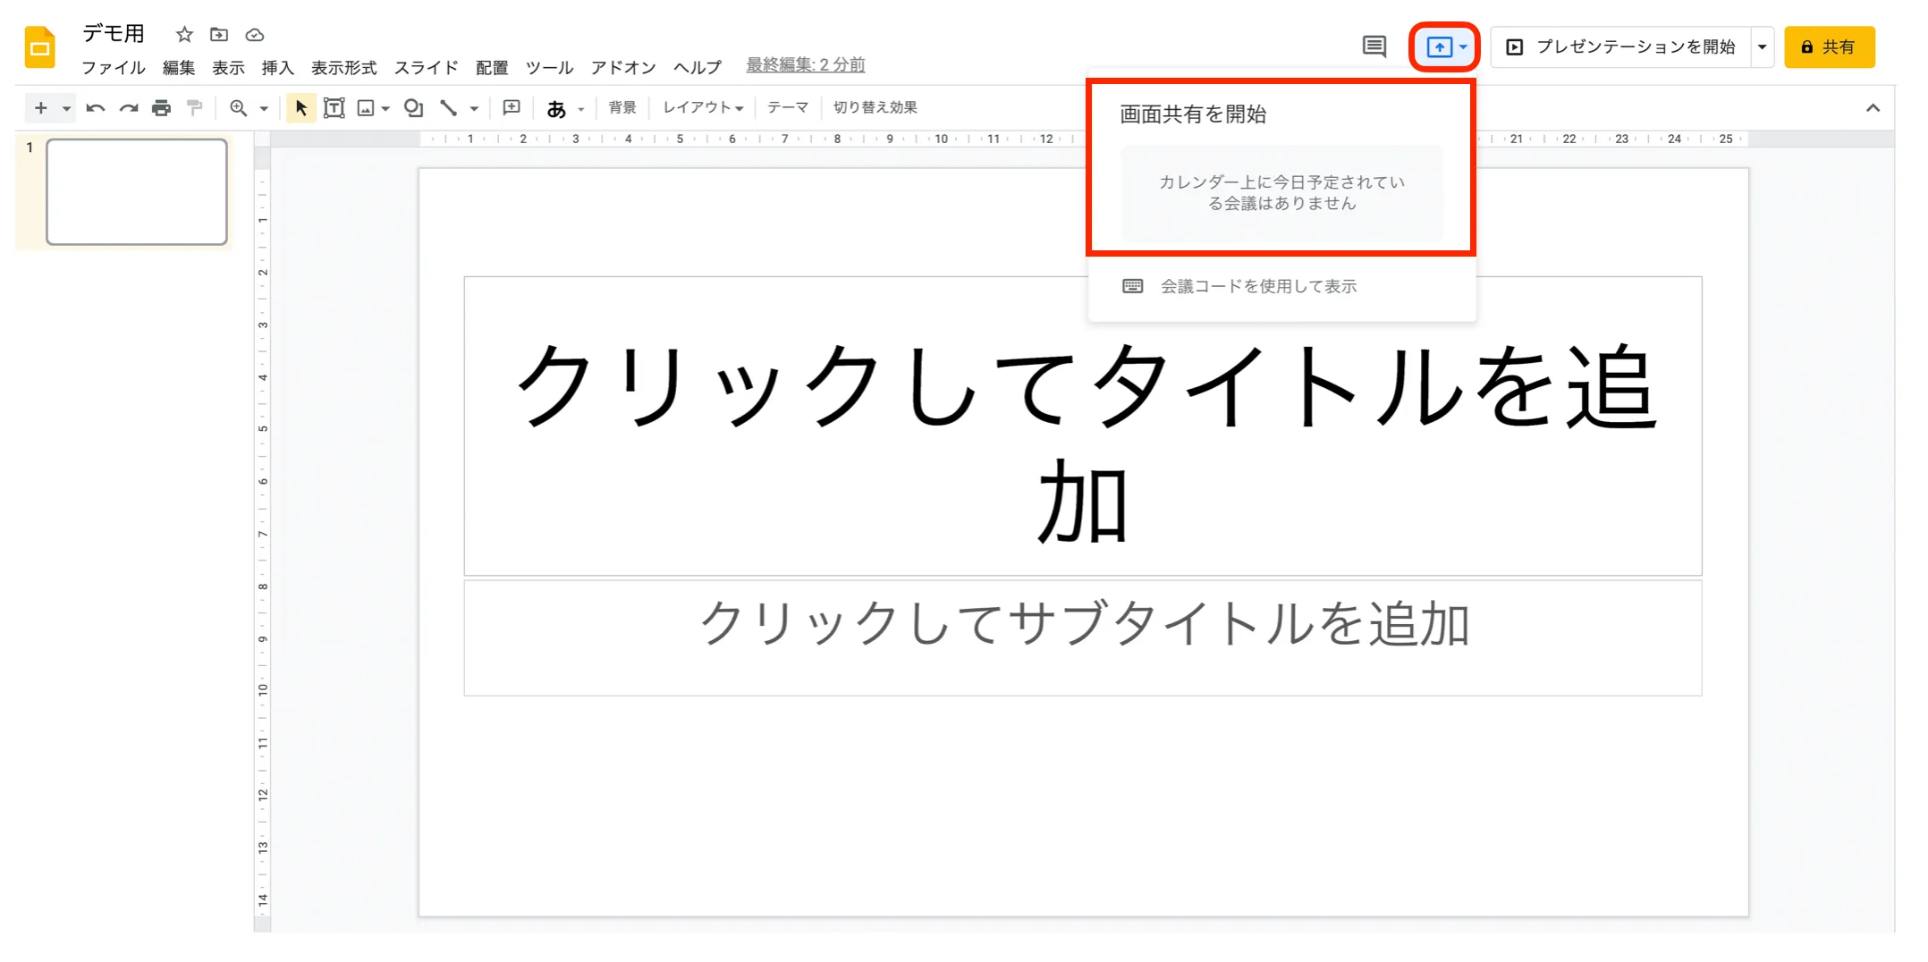The width and height of the screenshot is (1928, 962).
Task: Open comment history icon
Action: [1374, 46]
